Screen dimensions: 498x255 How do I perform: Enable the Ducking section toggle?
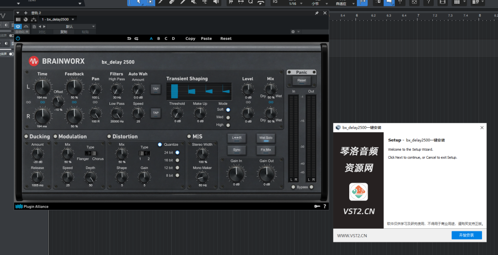tap(26, 136)
